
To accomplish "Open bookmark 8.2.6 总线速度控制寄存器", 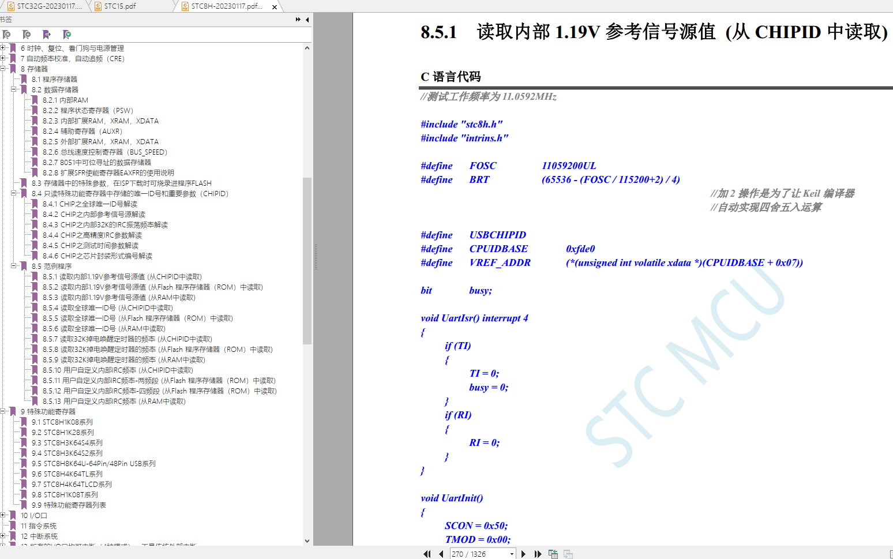I will click(105, 152).
